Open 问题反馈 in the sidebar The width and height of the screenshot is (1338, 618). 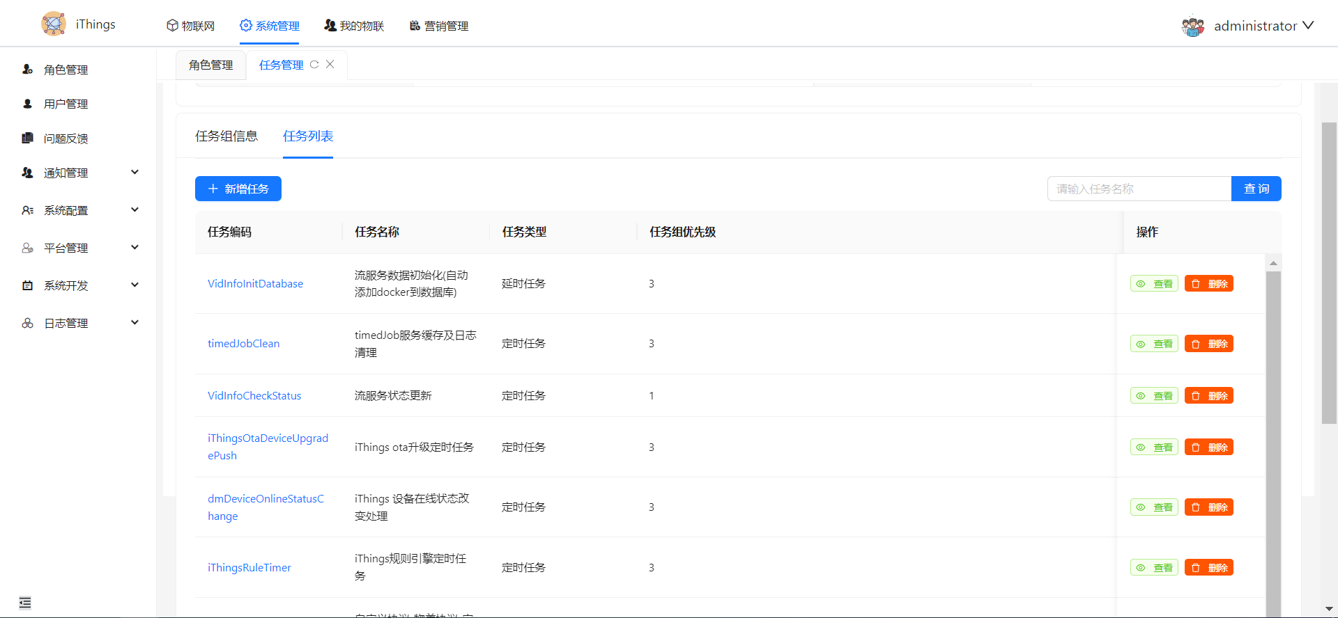66,138
